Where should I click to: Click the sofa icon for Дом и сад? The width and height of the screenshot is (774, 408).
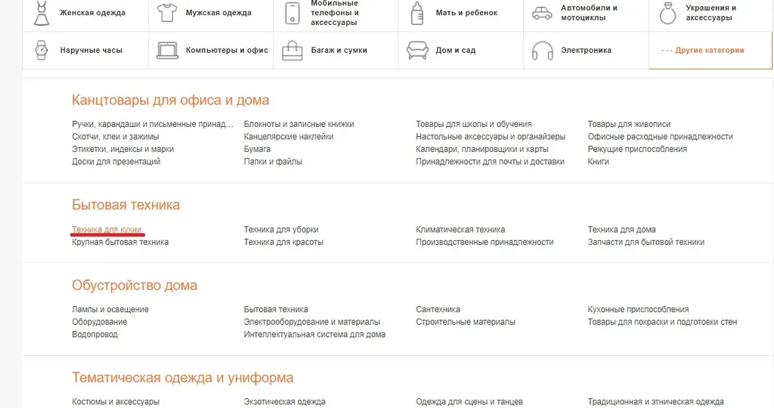pyautogui.click(x=417, y=51)
